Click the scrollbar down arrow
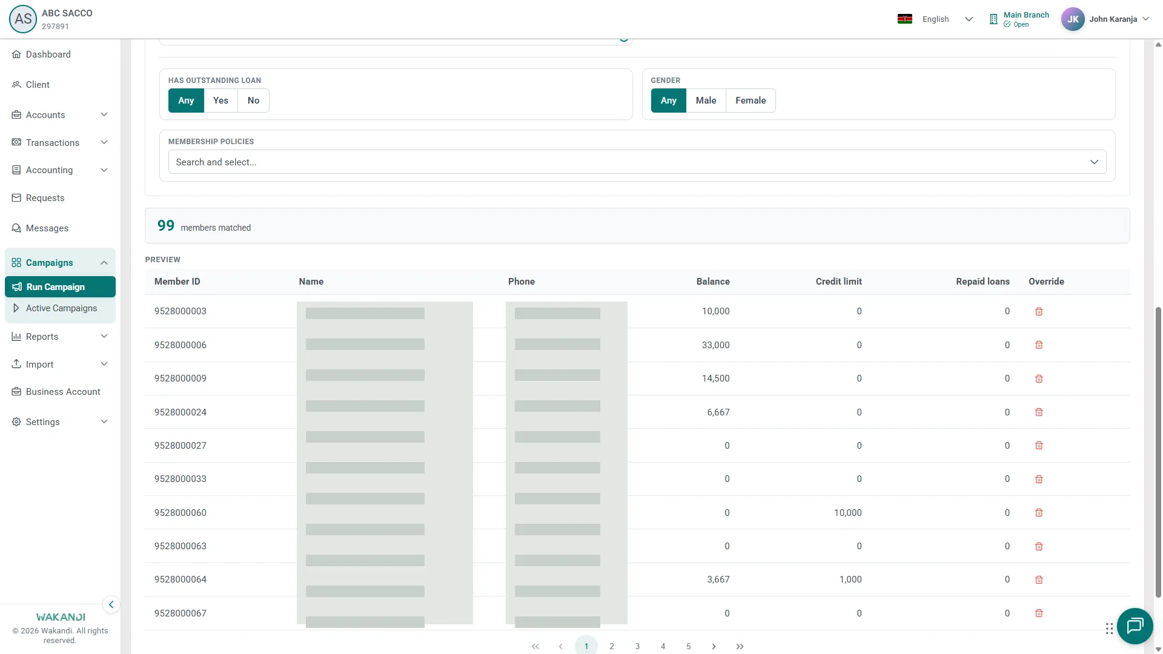The height and width of the screenshot is (654, 1163). [x=1158, y=649]
